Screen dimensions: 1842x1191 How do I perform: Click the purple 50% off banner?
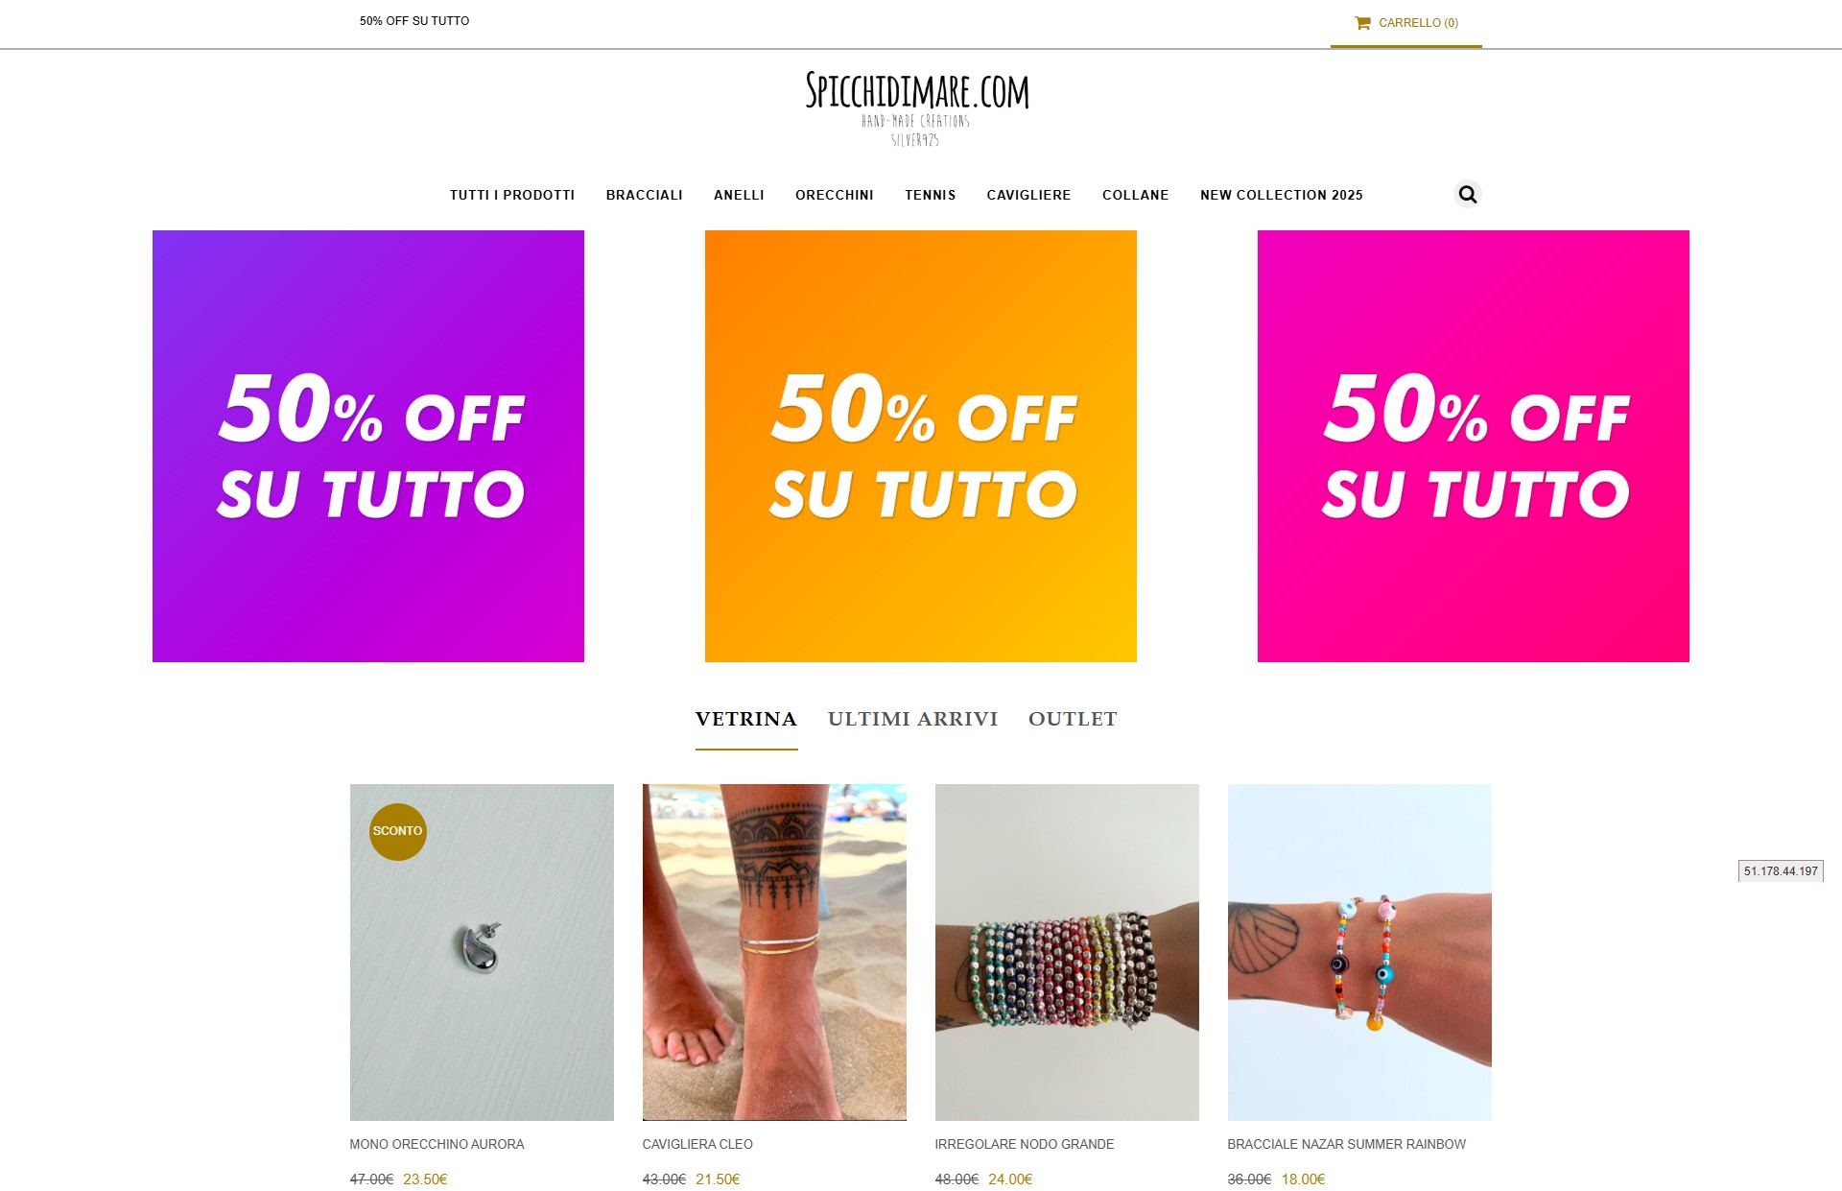(x=368, y=446)
